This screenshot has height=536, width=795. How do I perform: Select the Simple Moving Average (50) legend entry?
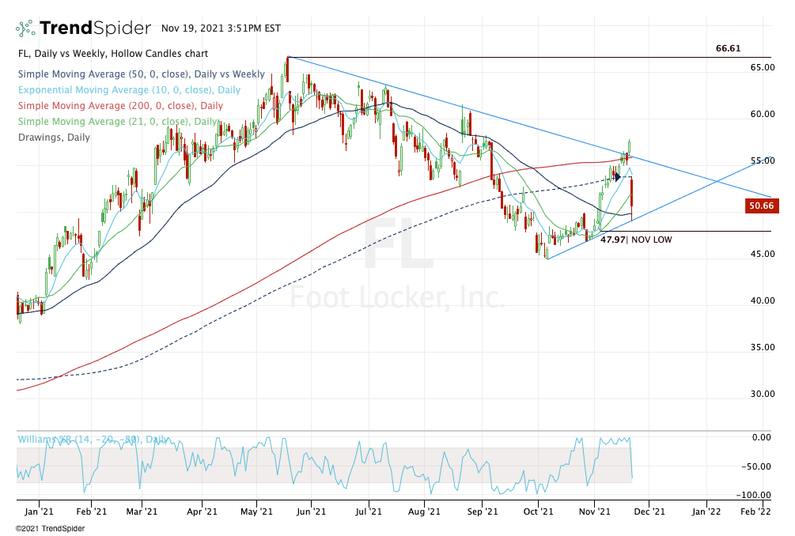point(142,74)
